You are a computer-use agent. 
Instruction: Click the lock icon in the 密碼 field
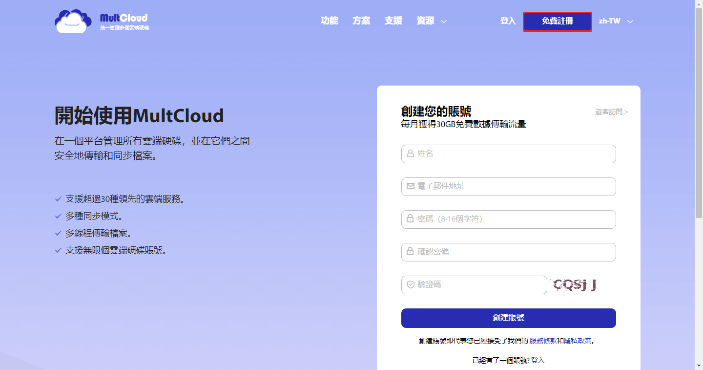411,219
